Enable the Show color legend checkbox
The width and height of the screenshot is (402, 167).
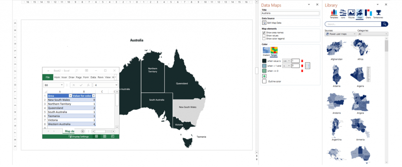(x=264, y=39)
